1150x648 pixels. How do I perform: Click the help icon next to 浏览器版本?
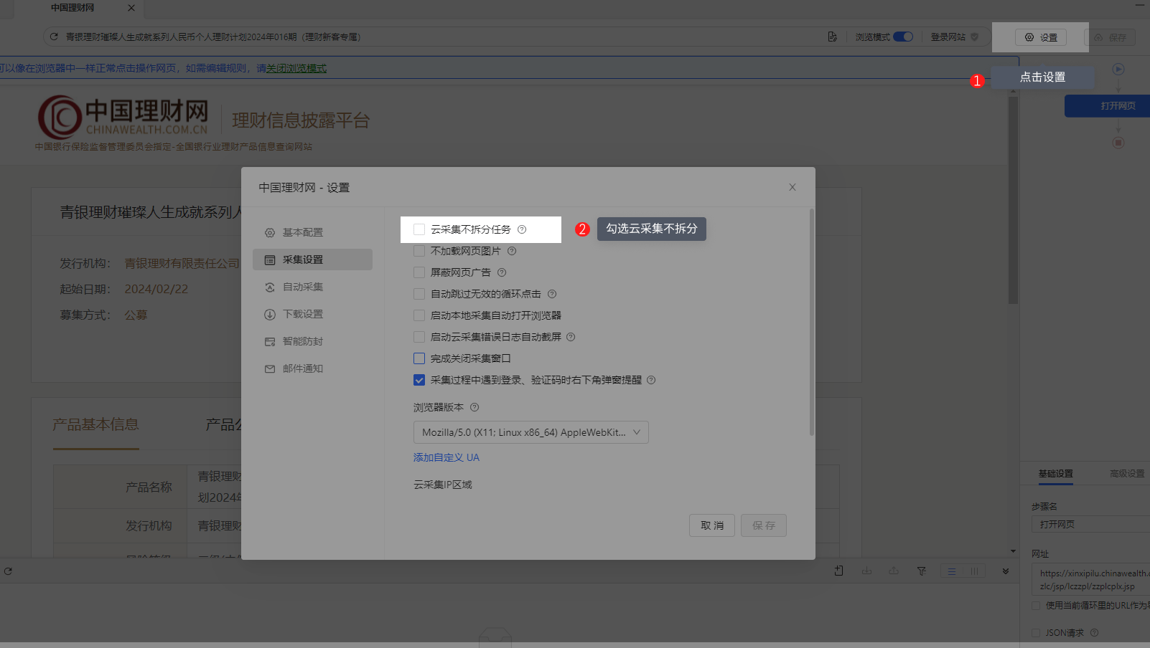coord(475,407)
